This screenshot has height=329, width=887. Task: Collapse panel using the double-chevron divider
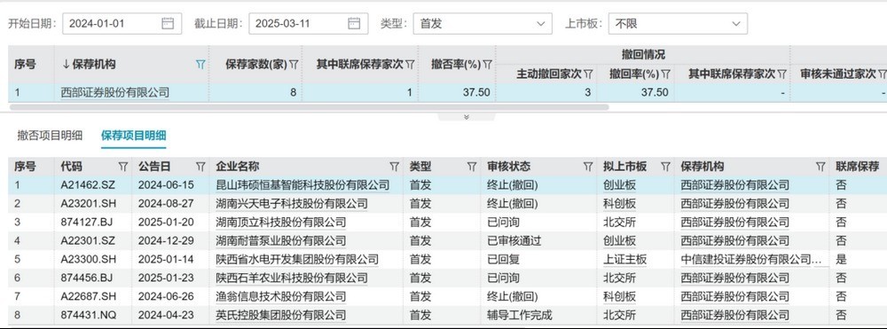(x=467, y=117)
